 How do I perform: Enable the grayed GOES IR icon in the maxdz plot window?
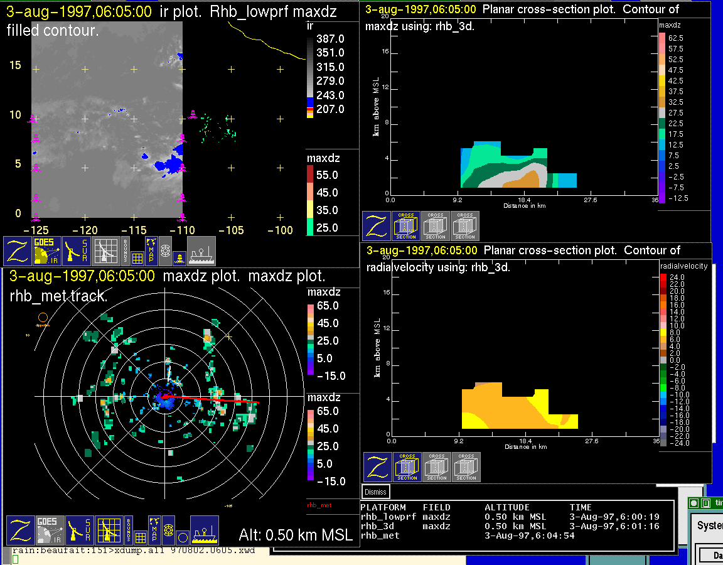(x=50, y=530)
